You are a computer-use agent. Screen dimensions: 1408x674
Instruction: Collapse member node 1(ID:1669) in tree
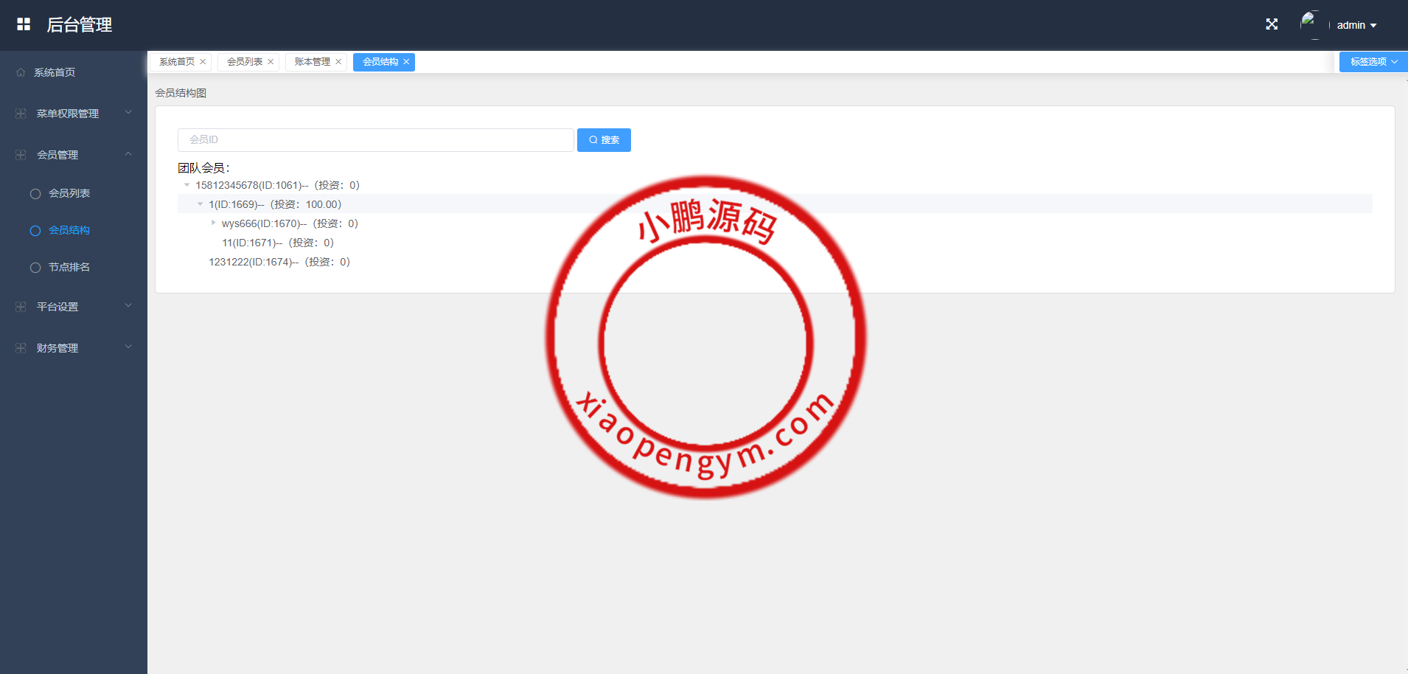click(200, 204)
